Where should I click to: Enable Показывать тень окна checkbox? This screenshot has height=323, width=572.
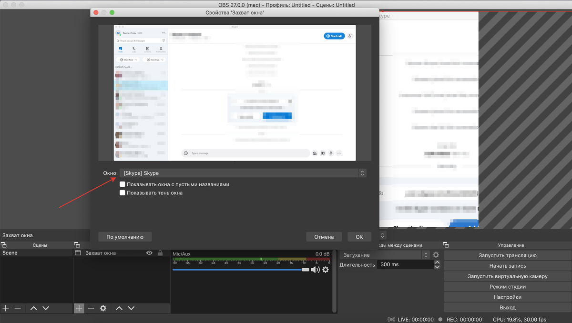click(123, 193)
